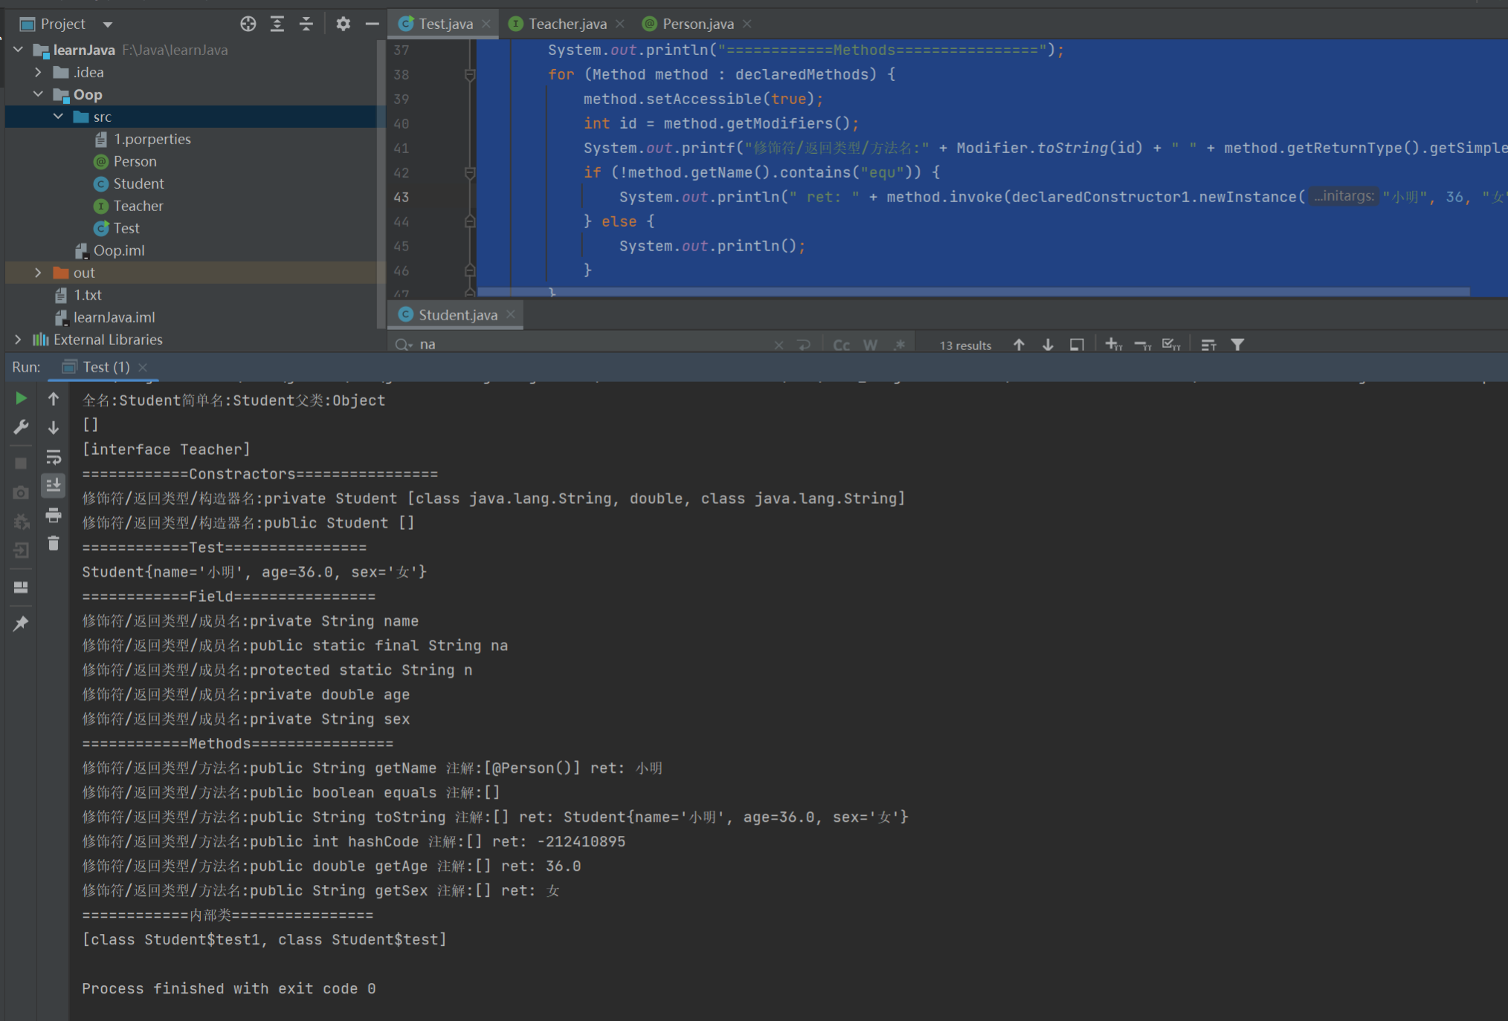Collapse all in Project tool window
1508x1021 pixels.
point(306,24)
